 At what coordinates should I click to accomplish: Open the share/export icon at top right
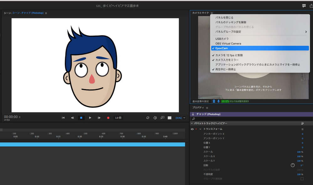coord(311,6)
